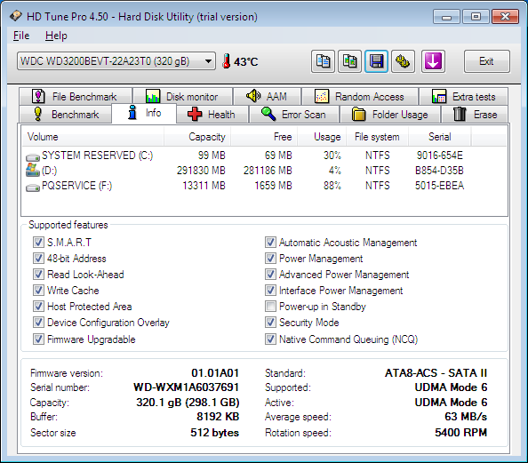Click the rotation speed 5400 RPM
Screen dimensions: 528x463
click(x=461, y=433)
